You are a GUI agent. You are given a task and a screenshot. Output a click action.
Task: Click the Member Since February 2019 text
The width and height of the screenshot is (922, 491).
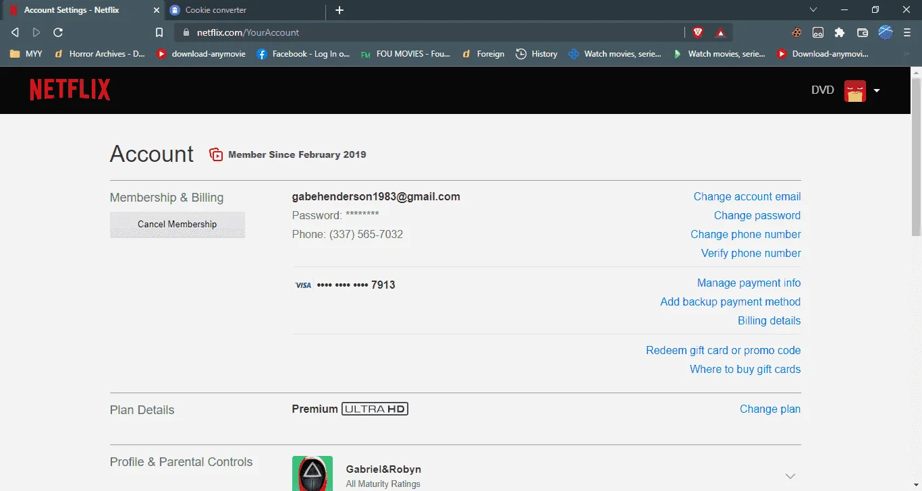pyautogui.click(x=297, y=154)
